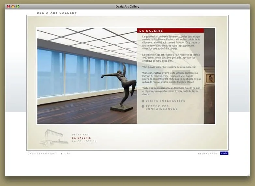The width and height of the screenshot is (255, 186).
Task: Open the Credits link
Action: coord(34,153)
